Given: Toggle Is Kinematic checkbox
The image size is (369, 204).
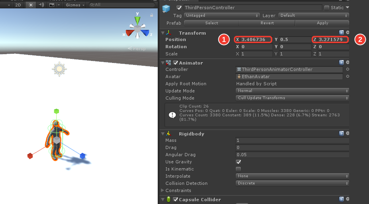Looking at the screenshot, I should coord(238,169).
